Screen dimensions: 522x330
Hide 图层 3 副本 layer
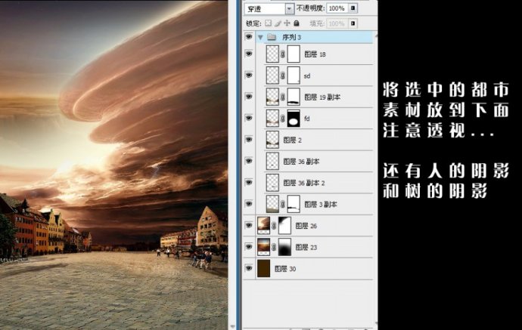coord(249,204)
